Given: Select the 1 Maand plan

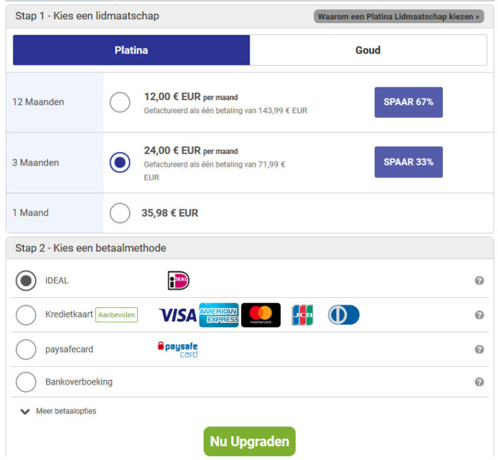Looking at the screenshot, I should click(120, 213).
